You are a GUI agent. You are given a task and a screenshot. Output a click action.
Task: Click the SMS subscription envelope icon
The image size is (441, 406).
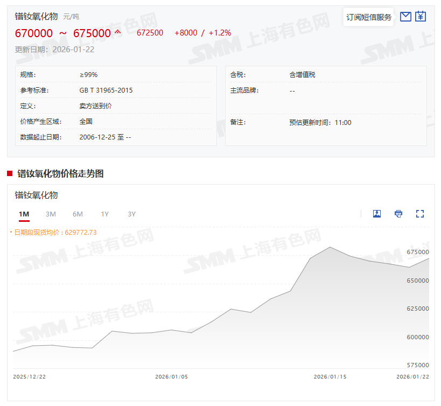coord(405,17)
